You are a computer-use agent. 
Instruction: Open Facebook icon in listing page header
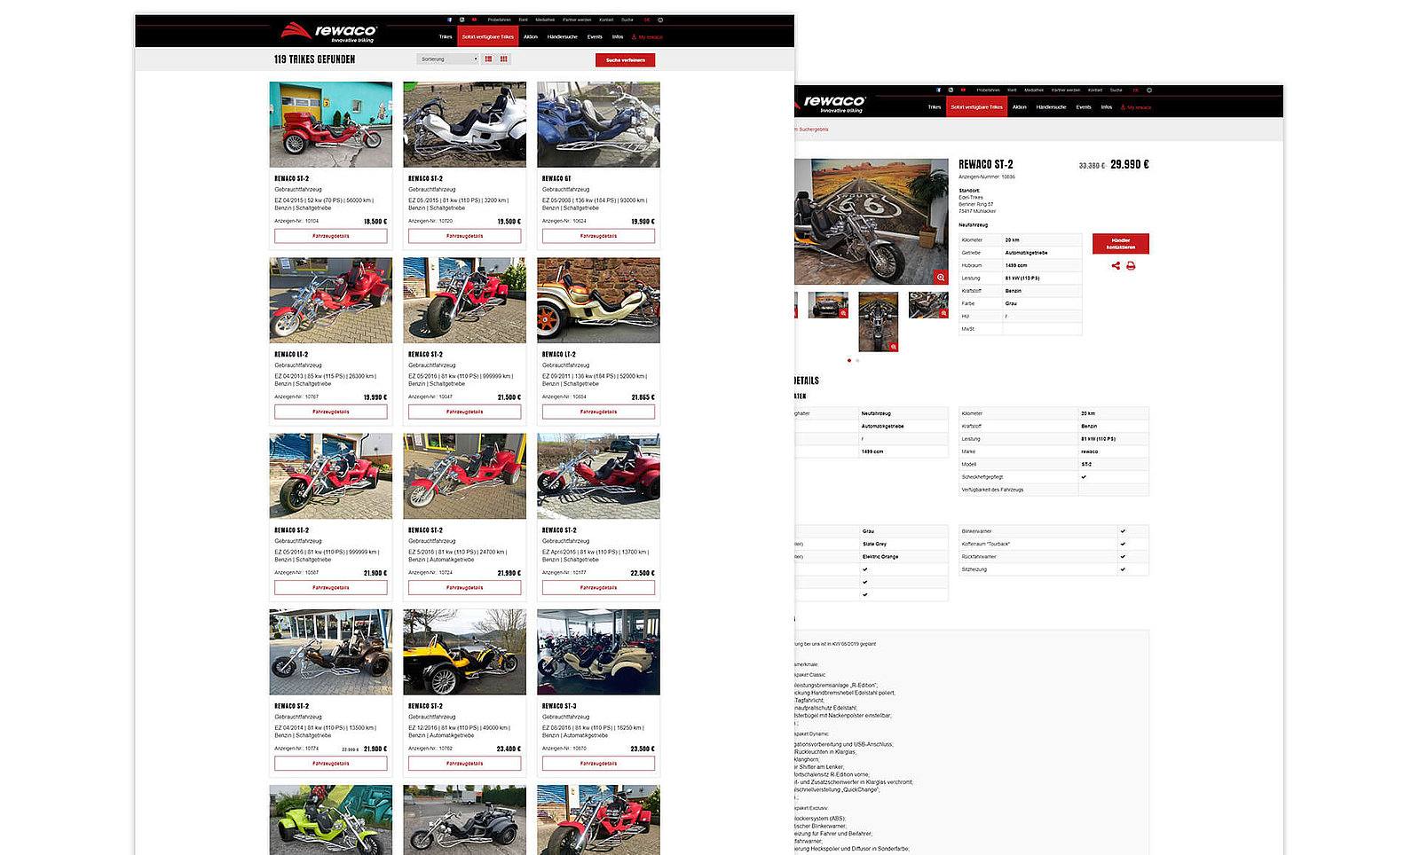[x=450, y=20]
